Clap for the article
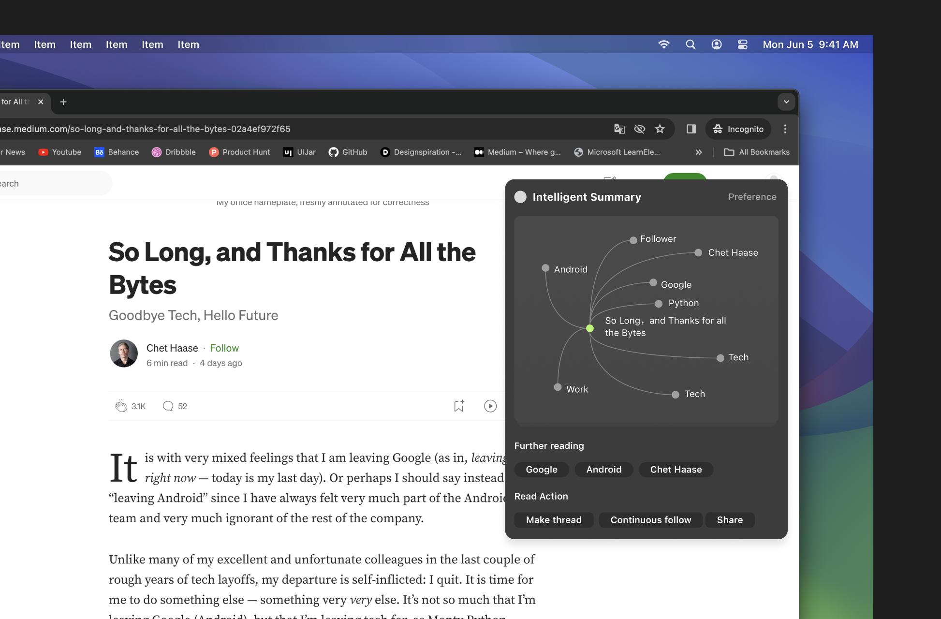The height and width of the screenshot is (619, 941). point(121,406)
